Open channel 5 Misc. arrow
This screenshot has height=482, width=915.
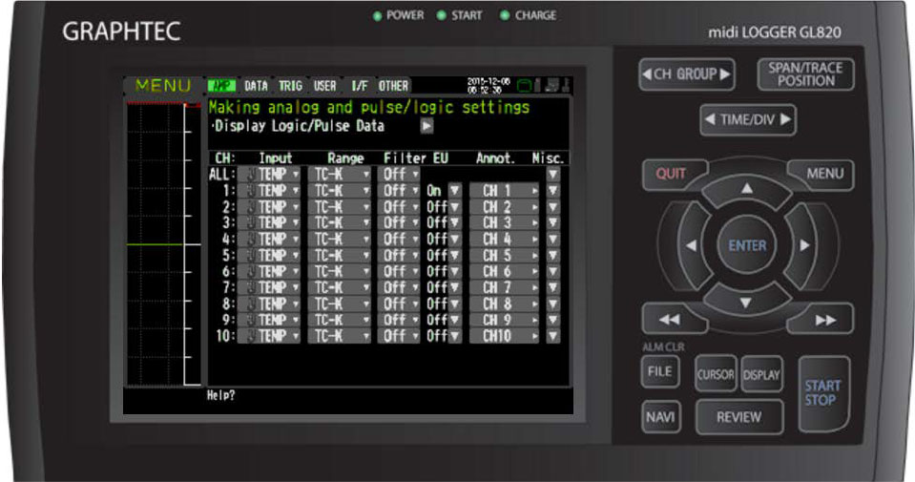pyautogui.click(x=552, y=256)
